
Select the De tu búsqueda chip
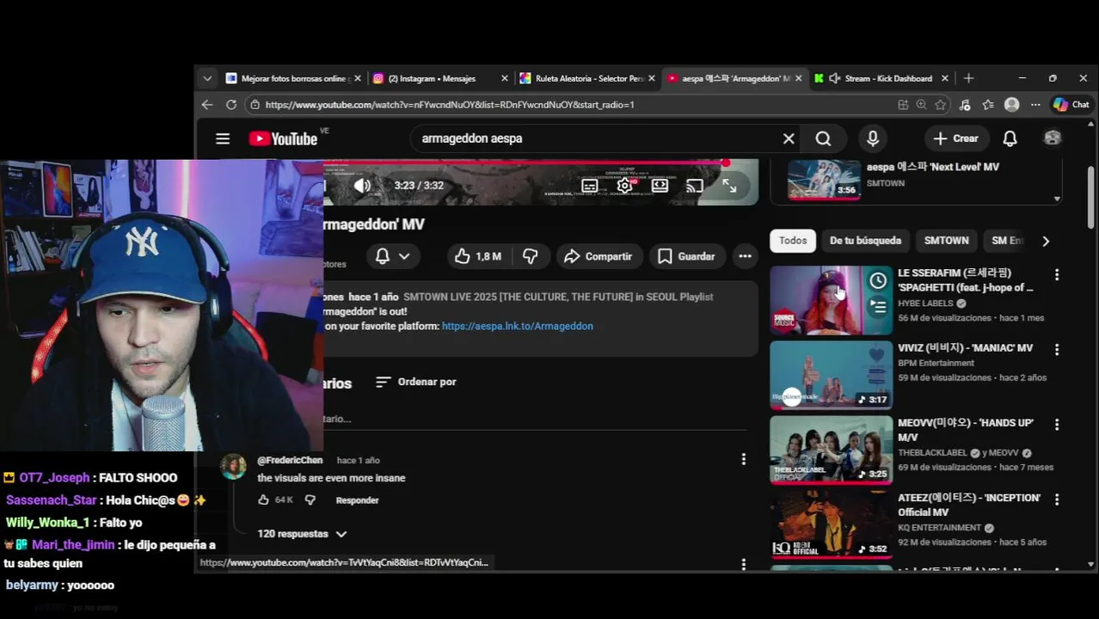tap(865, 241)
